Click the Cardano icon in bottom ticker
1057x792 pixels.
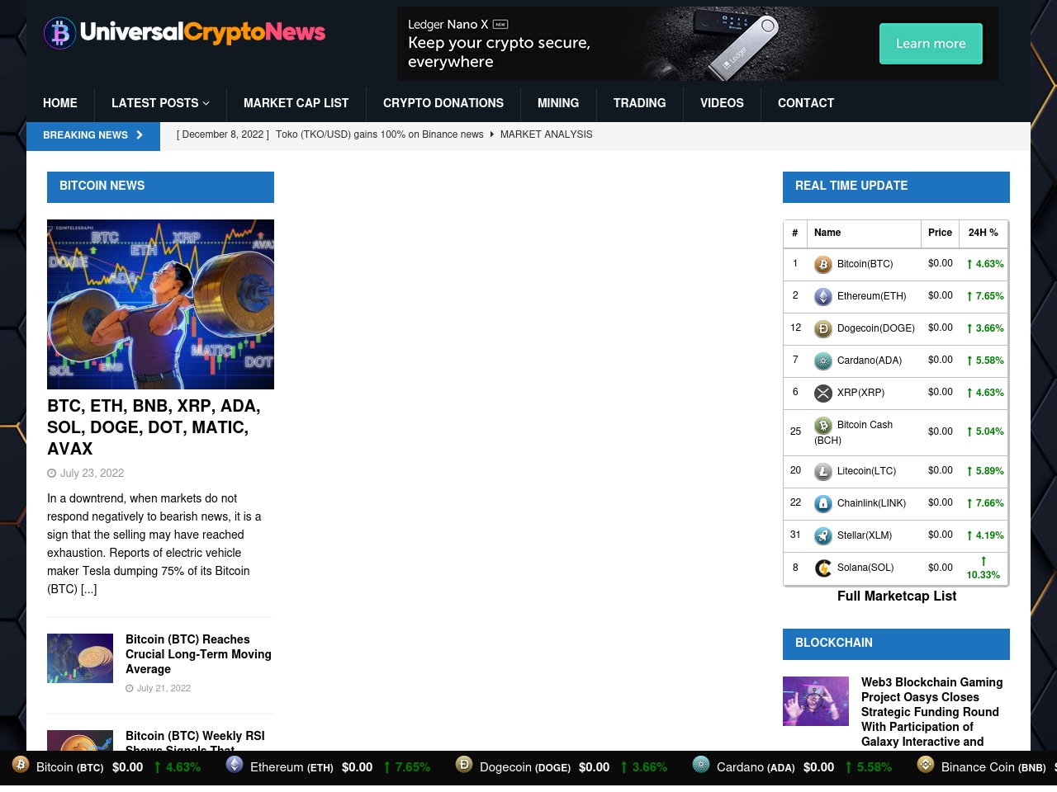pyautogui.click(x=701, y=765)
